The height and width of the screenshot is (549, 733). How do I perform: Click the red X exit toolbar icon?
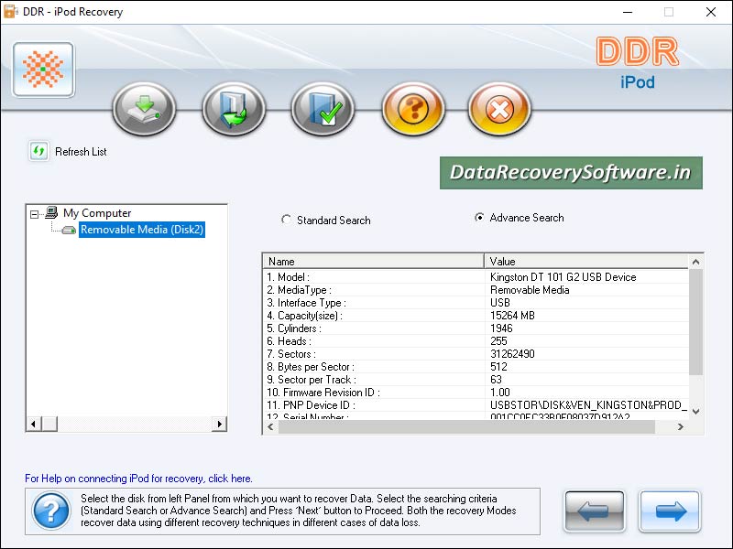tap(498, 108)
